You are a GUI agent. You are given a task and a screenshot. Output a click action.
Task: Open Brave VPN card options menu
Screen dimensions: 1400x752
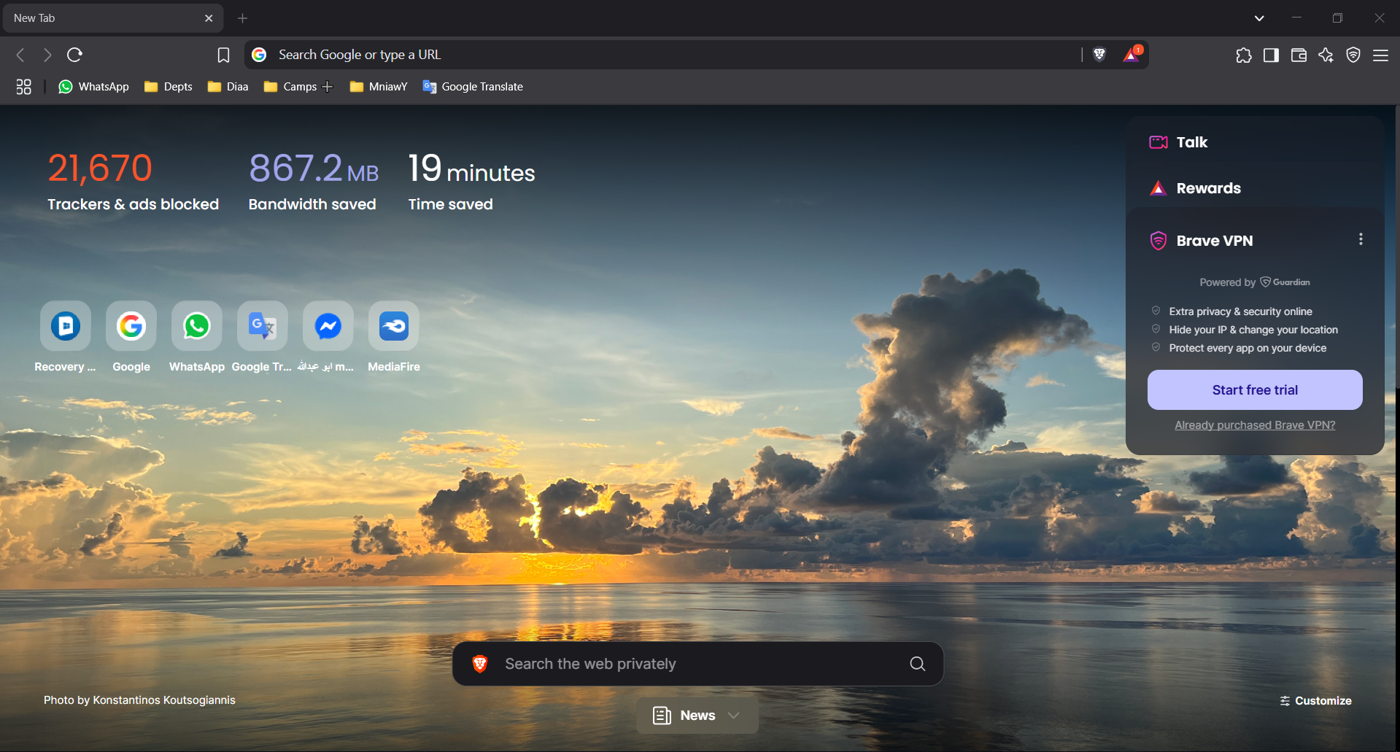(1361, 239)
